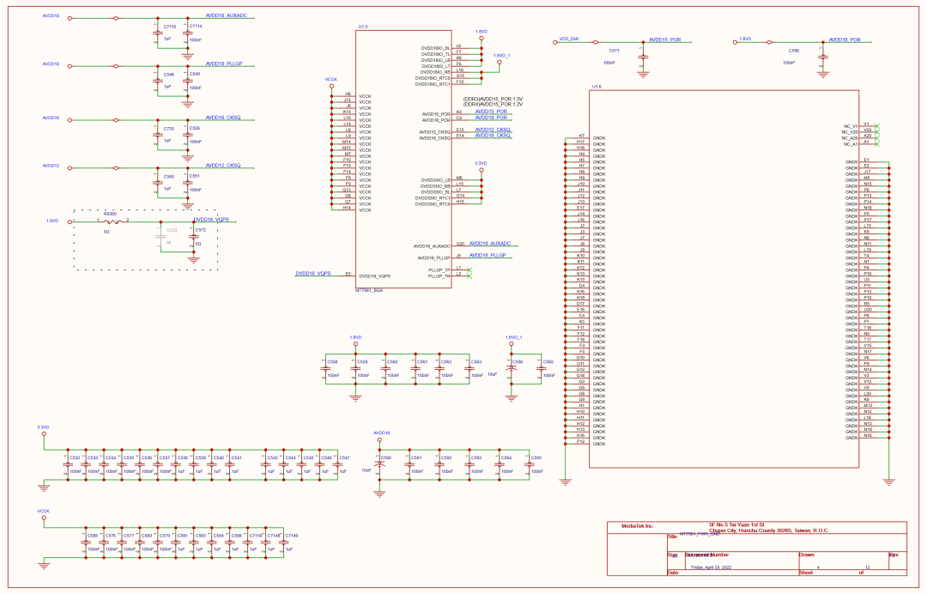
Task: Click the MT7981_BGA part name
Action: pos(369,290)
